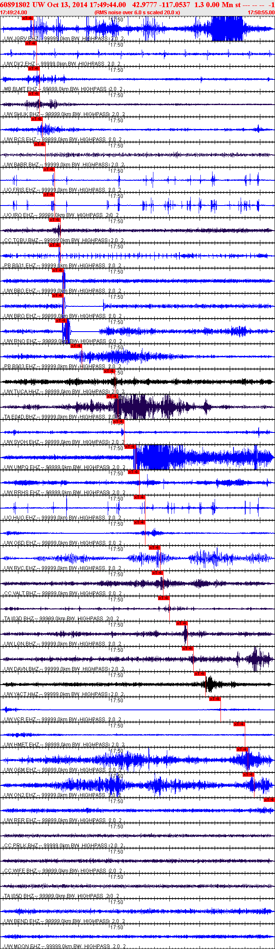This screenshot has width=275, height=949.
Task: Select the UO.IRO.EHZ station label
Action: [x=19, y=215]
